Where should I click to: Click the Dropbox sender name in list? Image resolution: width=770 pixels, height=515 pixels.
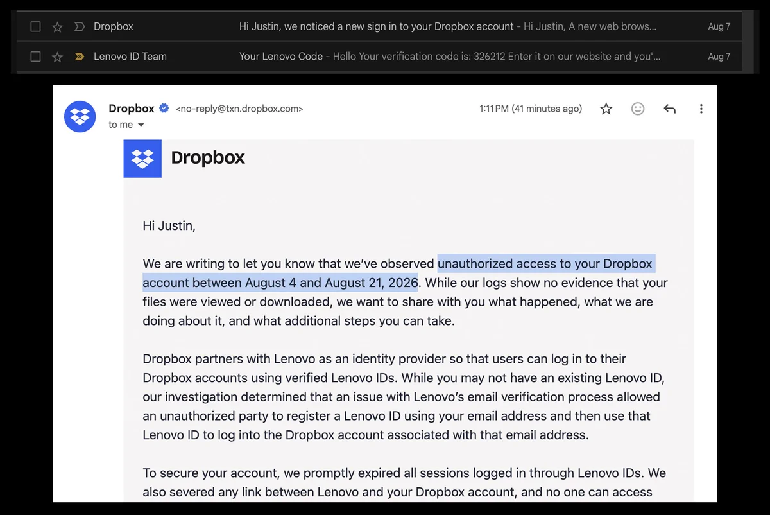coord(114,27)
